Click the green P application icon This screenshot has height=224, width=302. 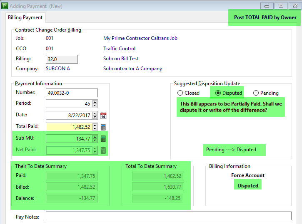[4, 6]
